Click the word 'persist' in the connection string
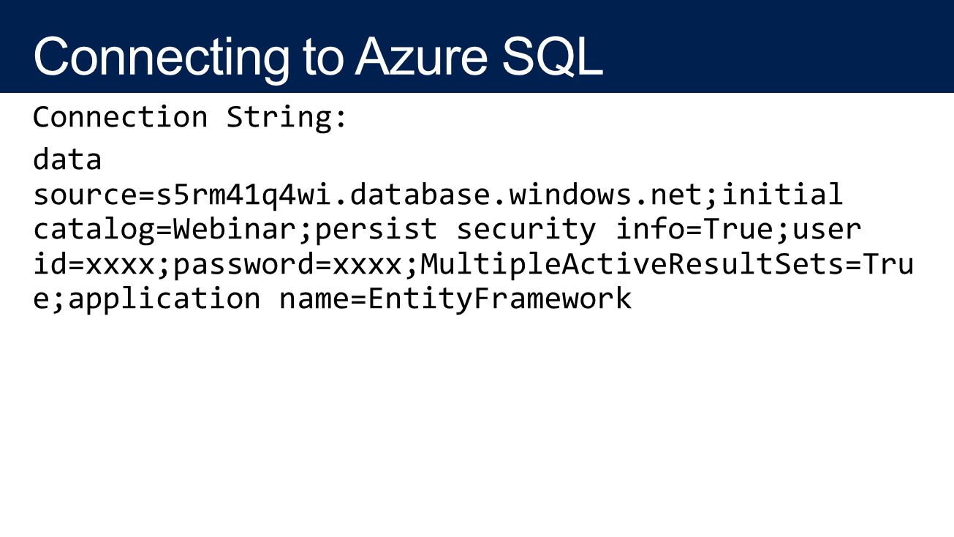This screenshot has width=954, height=537. 376,230
